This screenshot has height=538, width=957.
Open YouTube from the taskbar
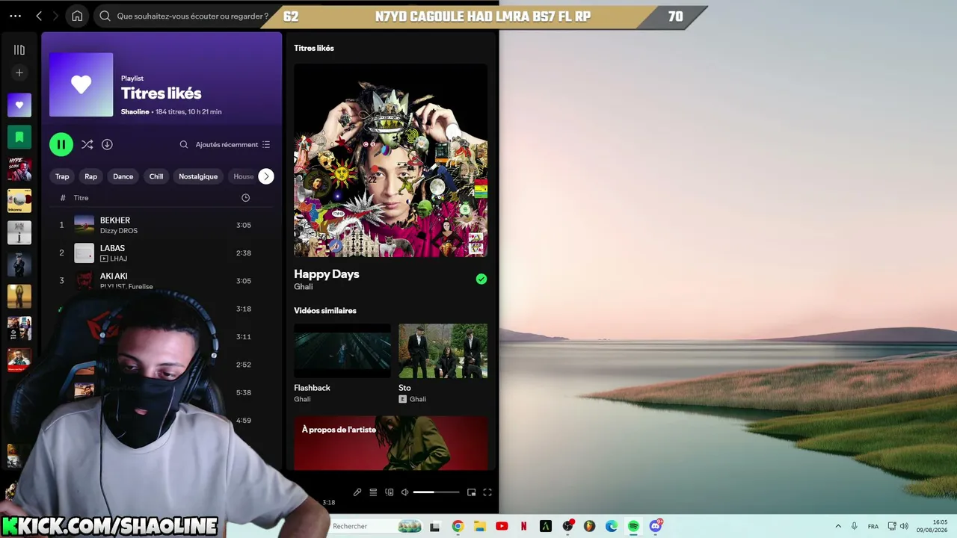502,526
